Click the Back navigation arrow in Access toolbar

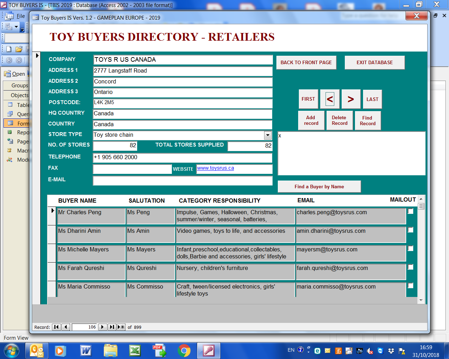(9, 60)
